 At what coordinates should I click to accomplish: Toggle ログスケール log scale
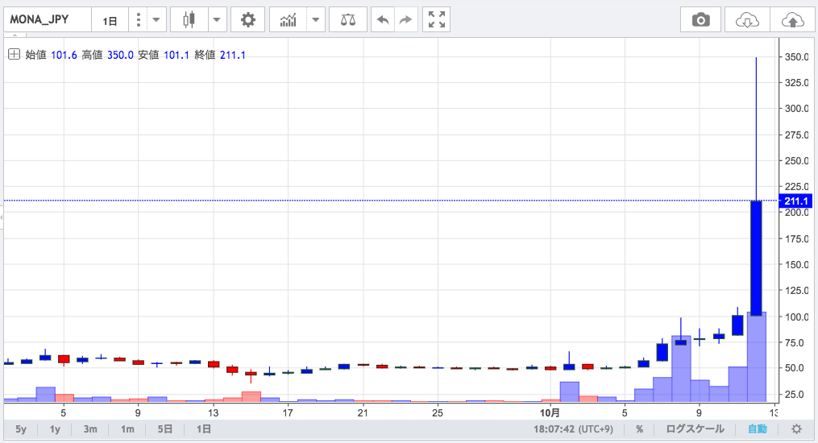(695, 429)
